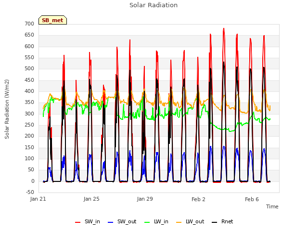Click the SB_met annotation label
The height and width of the screenshot is (231, 308).
click(x=52, y=20)
